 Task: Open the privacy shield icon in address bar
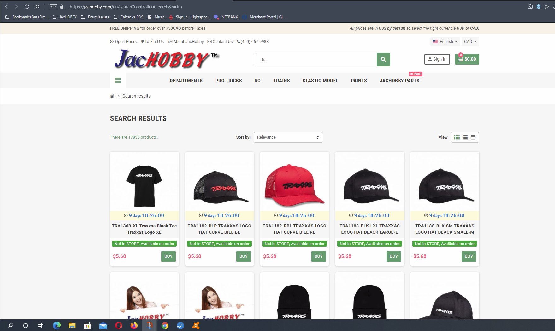(539, 7)
